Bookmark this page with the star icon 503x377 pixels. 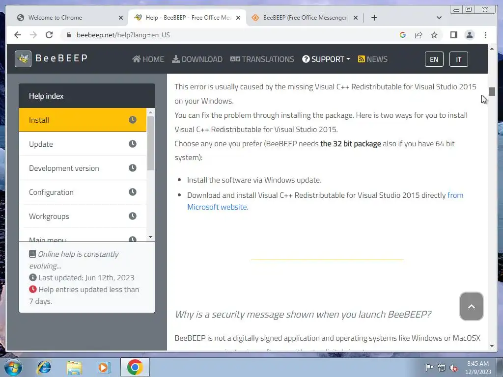click(x=434, y=35)
